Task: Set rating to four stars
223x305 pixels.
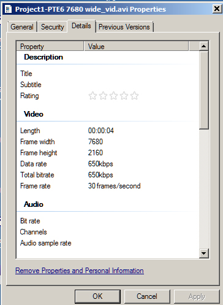Action: click(x=124, y=96)
